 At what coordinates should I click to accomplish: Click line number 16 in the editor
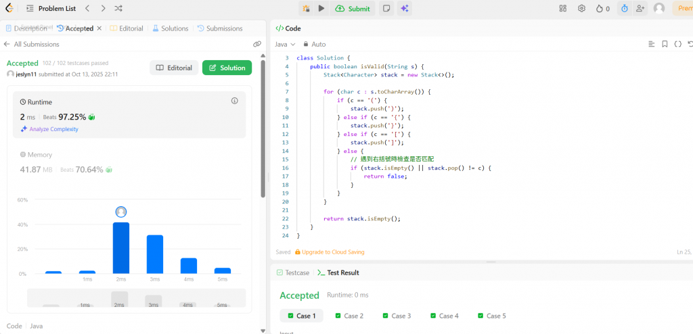coord(285,168)
